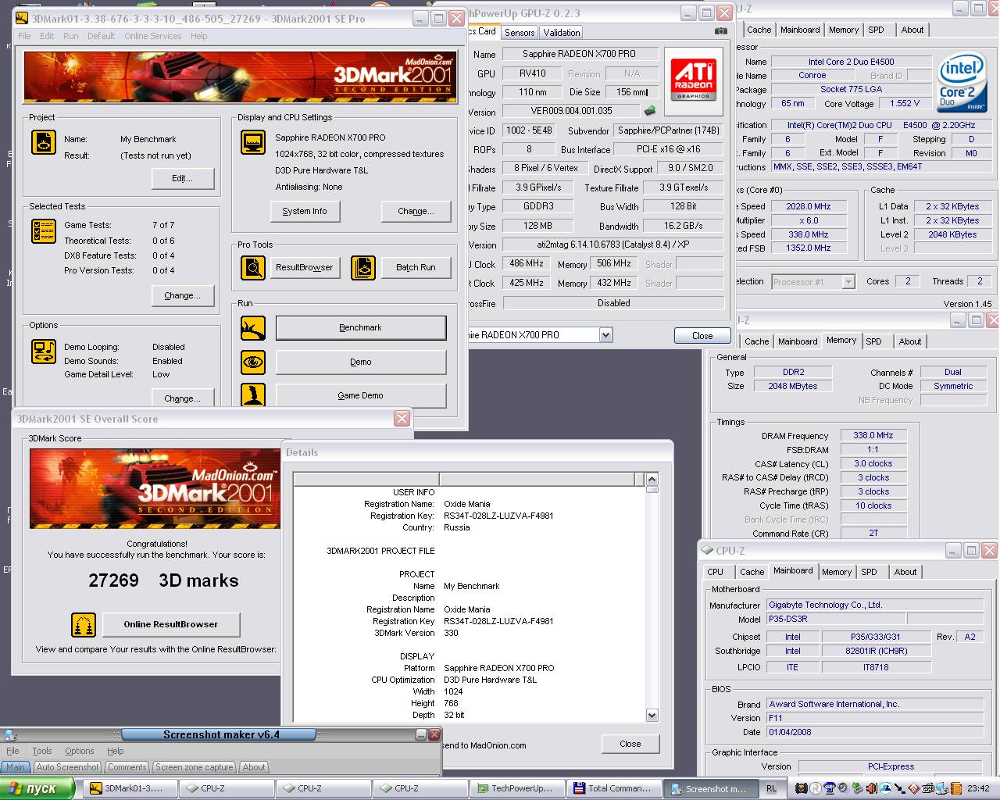Click the BIOS save icon next to version in GPU-Z
The image size is (1000, 800).
649,111
